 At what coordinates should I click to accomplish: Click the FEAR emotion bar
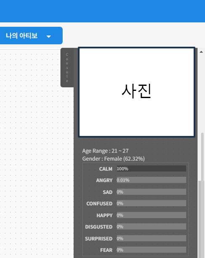coord(152,250)
